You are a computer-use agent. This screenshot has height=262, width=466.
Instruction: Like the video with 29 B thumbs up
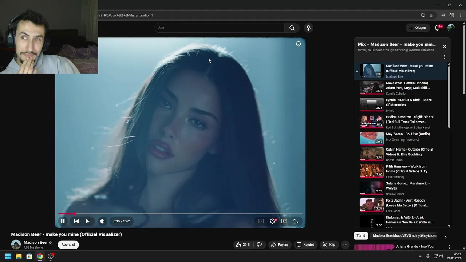[243, 245]
